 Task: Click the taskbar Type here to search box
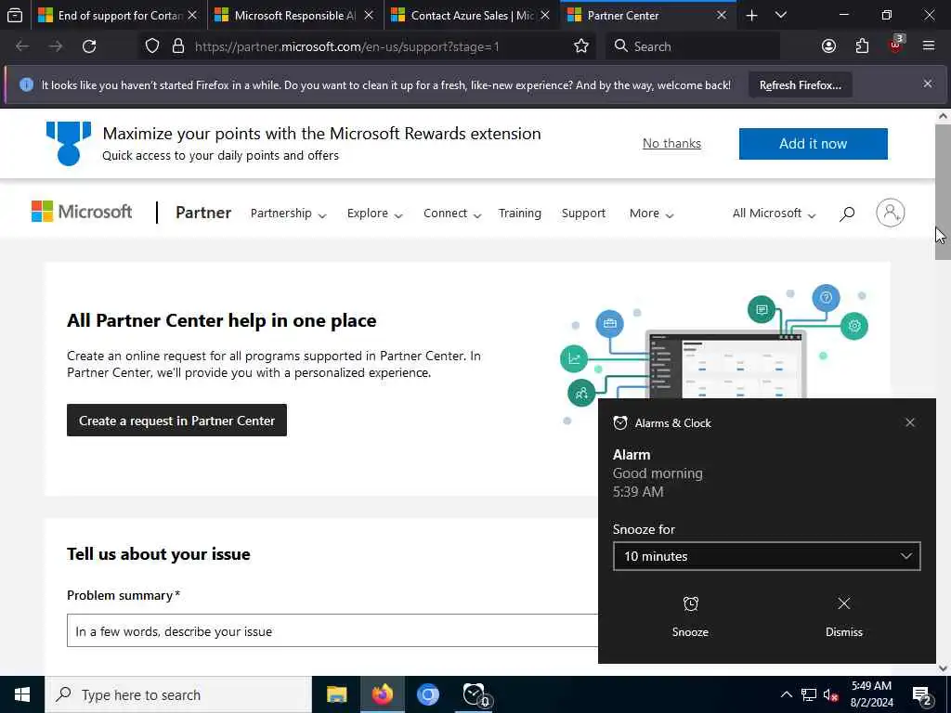(178, 694)
